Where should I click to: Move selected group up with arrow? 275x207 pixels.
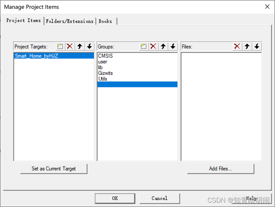click(x=163, y=46)
